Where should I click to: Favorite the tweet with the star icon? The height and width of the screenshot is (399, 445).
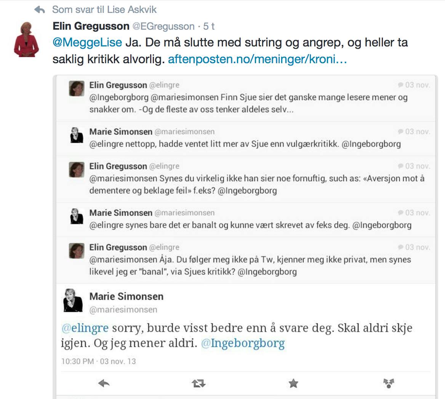point(293,383)
